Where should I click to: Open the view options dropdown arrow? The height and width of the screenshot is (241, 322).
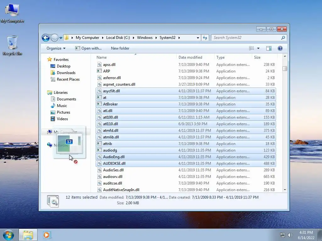[x=258, y=48]
